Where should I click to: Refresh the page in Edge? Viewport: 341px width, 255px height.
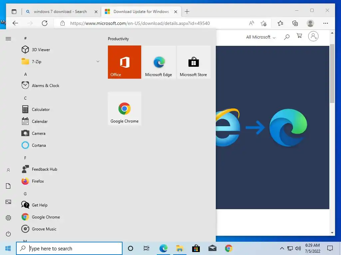coord(45,23)
